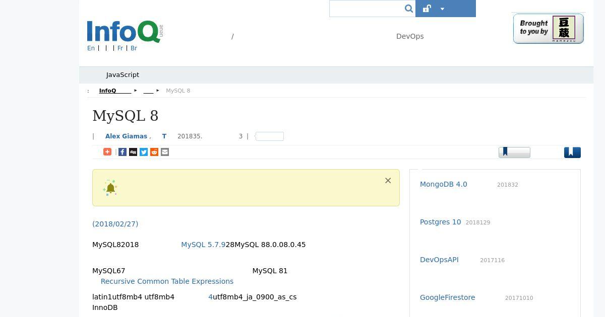The height and width of the screenshot is (317, 605).
Task: Share article on Facebook
Action: (x=123, y=152)
